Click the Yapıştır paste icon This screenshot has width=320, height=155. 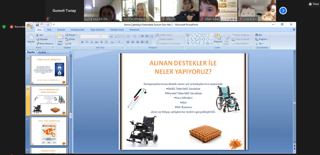click(x=31, y=37)
